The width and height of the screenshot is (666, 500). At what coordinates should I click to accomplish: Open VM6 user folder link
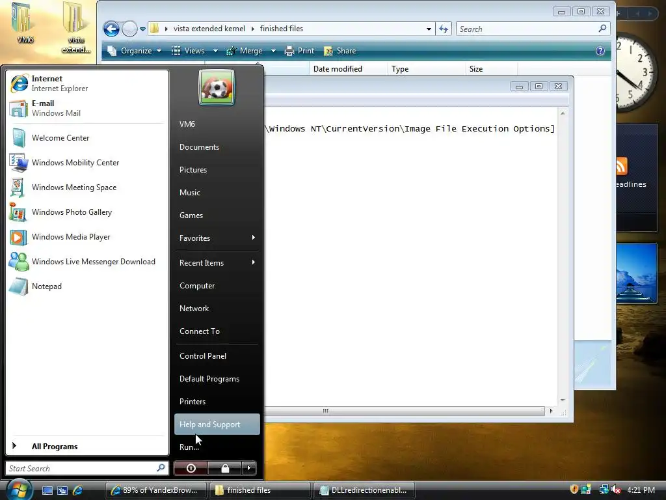point(217,124)
